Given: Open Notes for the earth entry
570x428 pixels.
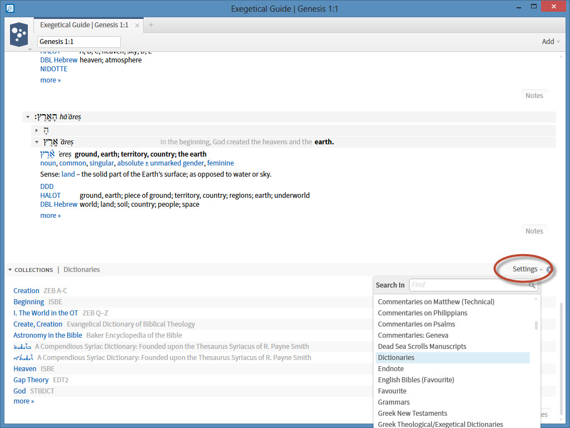Looking at the screenshot, I should coord(534,231).
